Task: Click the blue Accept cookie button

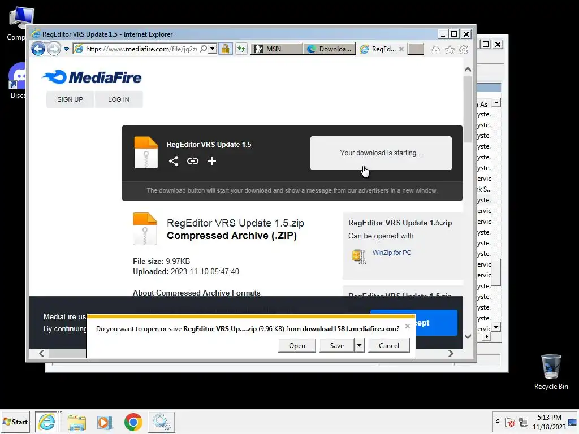Action: click(x=437, y=323)
